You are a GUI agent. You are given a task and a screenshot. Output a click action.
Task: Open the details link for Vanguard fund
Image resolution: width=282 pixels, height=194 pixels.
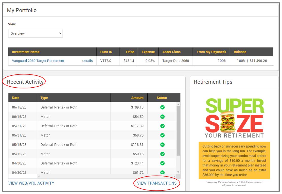click(x=87, y=61)
